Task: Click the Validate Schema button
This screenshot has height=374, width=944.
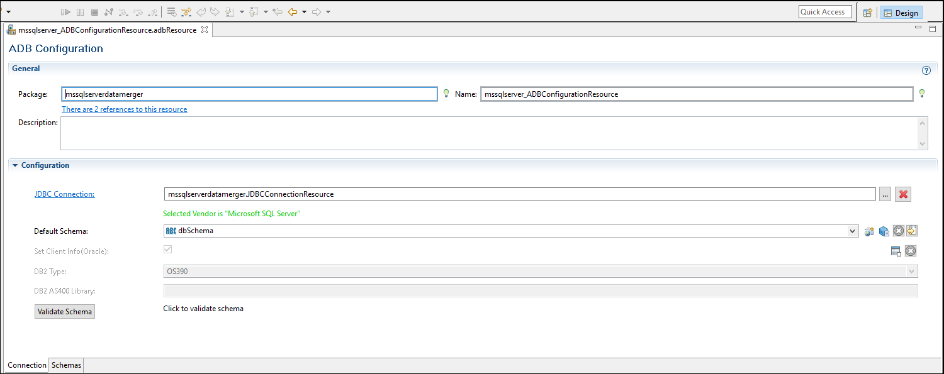Action: (x=65, y=311)
